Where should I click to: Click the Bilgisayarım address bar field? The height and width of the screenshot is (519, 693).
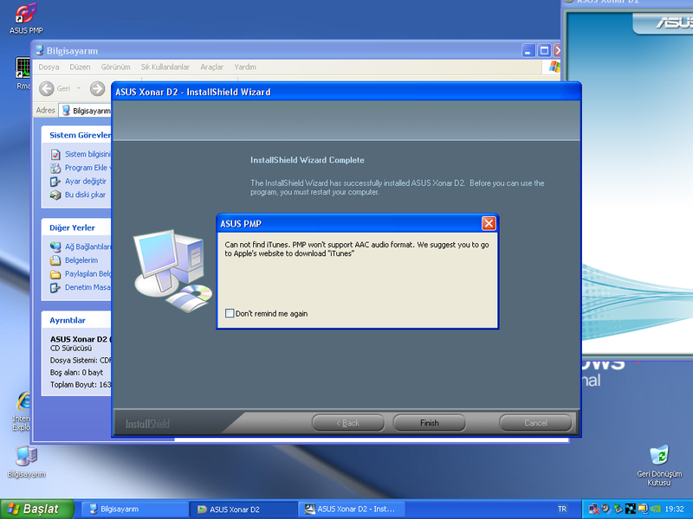point(87,111)
